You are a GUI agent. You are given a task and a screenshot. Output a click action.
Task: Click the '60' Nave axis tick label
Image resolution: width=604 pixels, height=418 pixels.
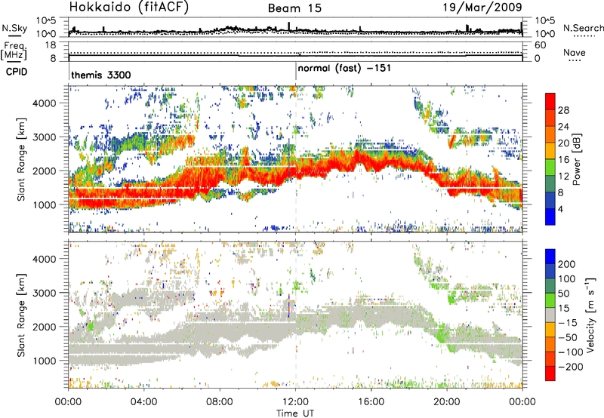coord(540,45)
